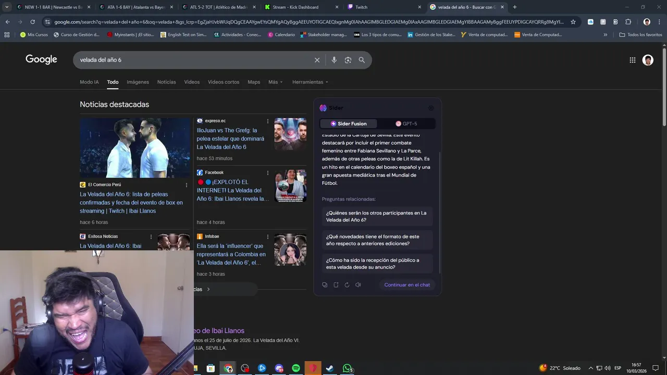This screenshot has height=375, width=667.
Task: Open the cloud extension icon in toolbar
Action: [x=590, y=22]
